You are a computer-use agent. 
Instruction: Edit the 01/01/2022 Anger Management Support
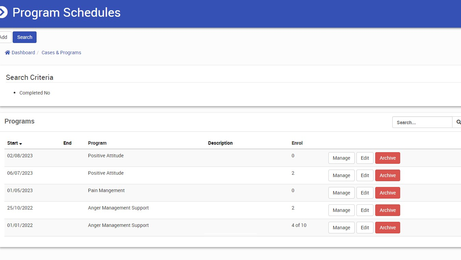click(365, 228)
